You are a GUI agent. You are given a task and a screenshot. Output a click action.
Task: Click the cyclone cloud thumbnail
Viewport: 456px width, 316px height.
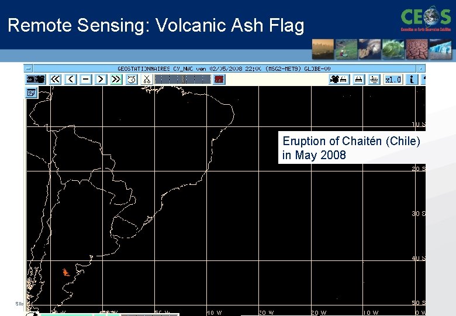point(369,49)
